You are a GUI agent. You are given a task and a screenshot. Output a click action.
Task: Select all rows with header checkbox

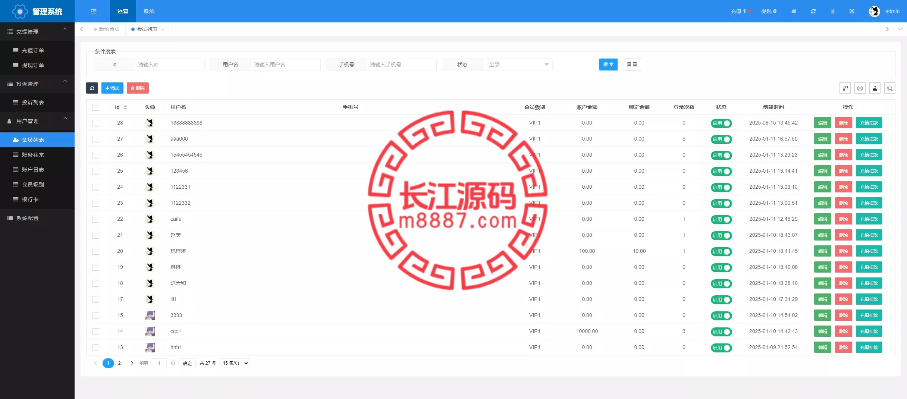96,107
